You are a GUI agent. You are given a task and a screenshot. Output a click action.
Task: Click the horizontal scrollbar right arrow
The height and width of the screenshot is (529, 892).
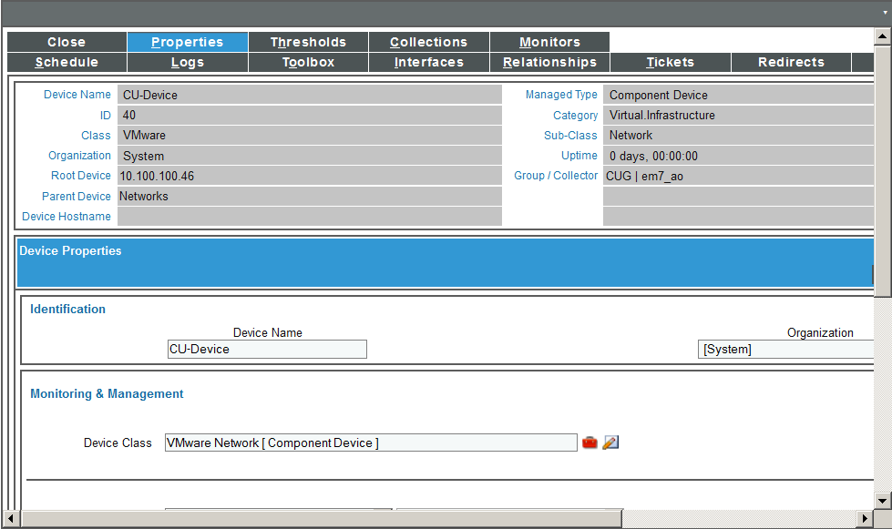[864, 518]
